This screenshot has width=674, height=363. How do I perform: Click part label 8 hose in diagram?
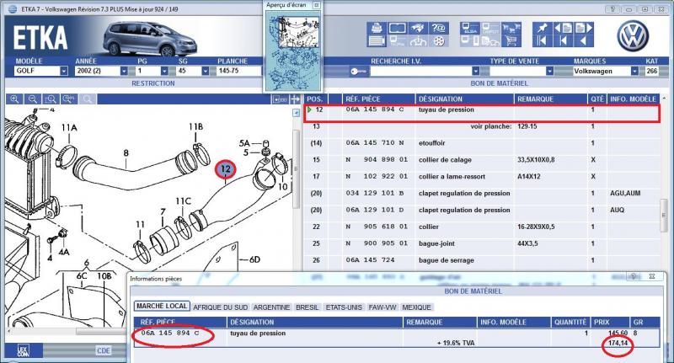126,153
